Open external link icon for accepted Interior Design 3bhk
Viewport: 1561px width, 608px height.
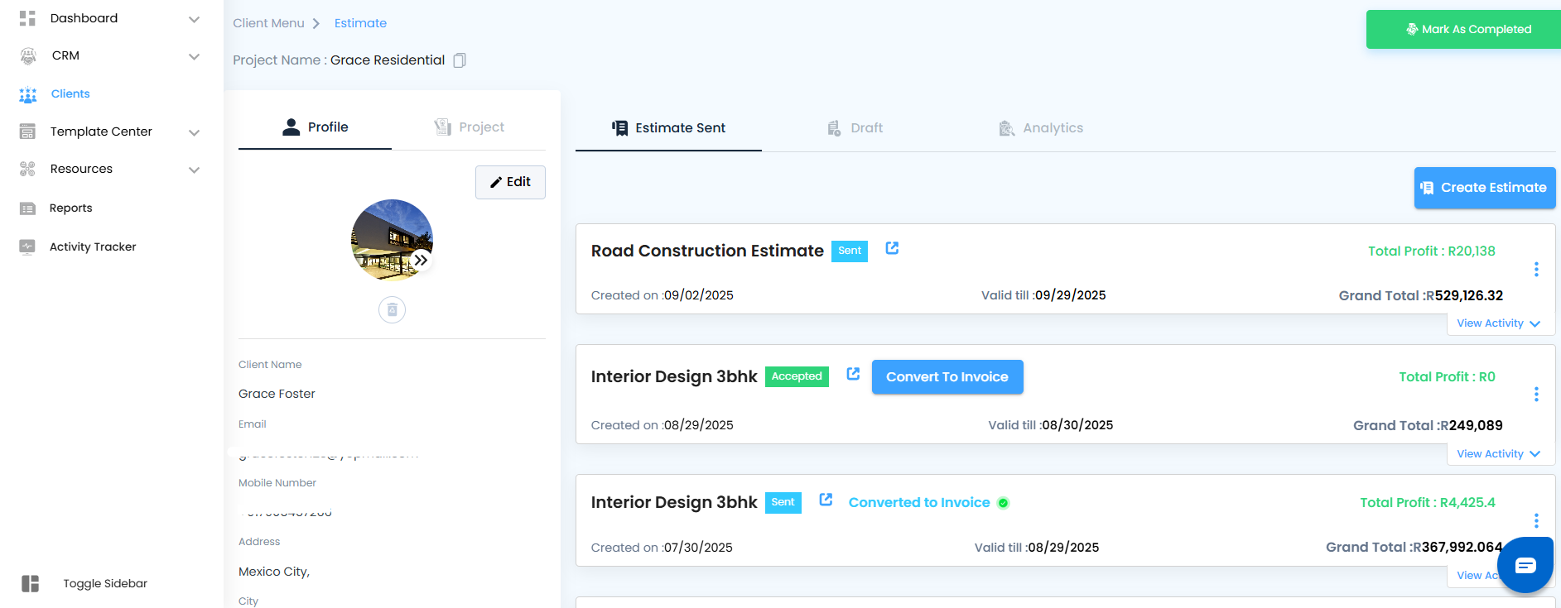pyautogui.click(x=853, y=374)
